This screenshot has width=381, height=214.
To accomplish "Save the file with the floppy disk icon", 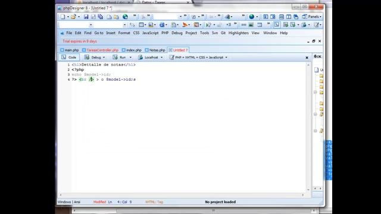I will (86, 17).
